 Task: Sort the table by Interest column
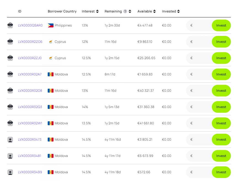(x=97, y=11)
